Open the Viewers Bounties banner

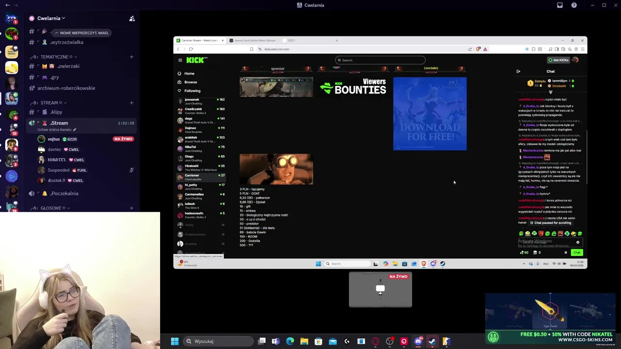click(353, 87)
